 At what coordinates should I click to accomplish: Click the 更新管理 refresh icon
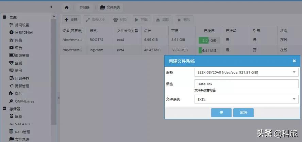[11, 86]
